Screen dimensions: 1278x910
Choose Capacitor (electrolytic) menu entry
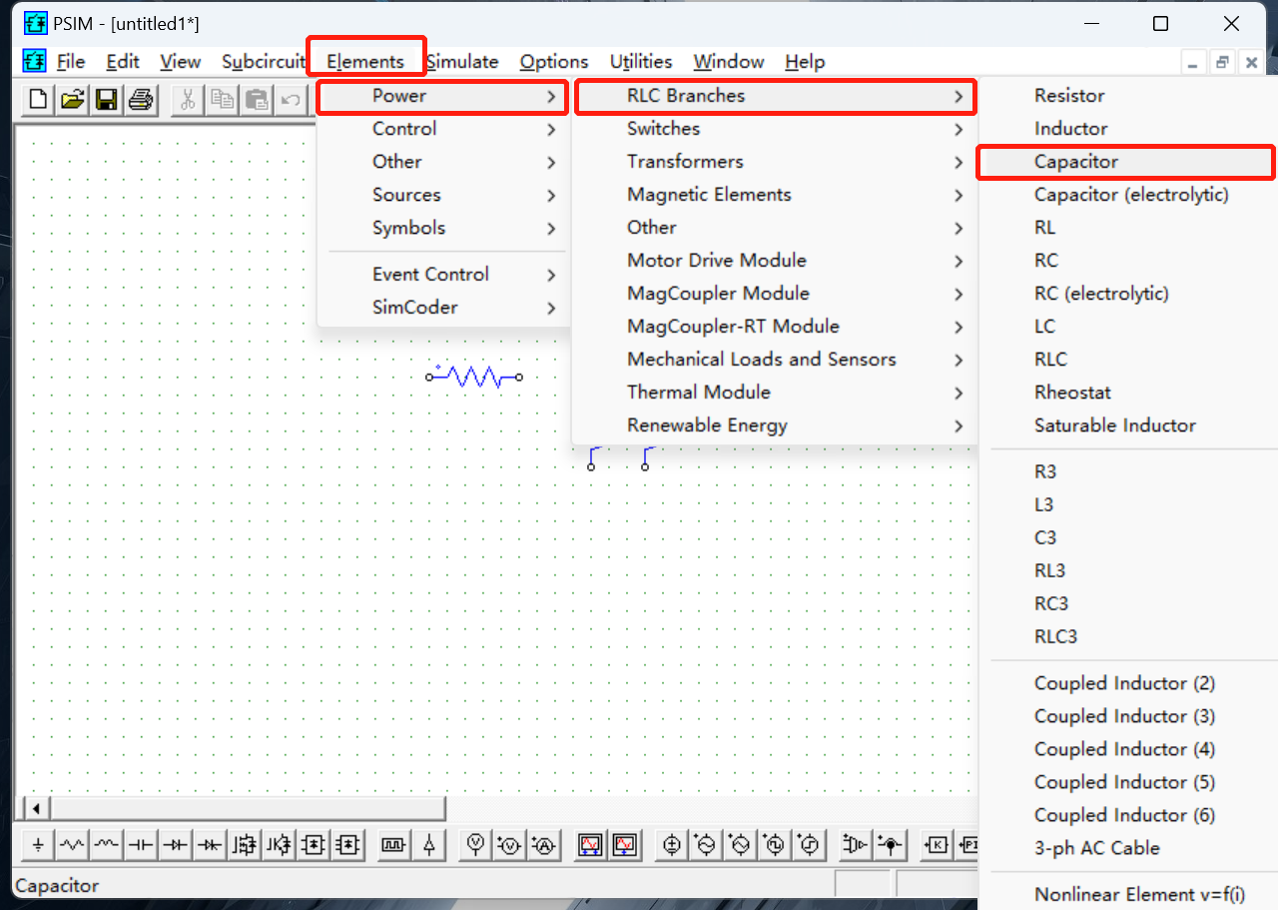tap(1126, 195)
